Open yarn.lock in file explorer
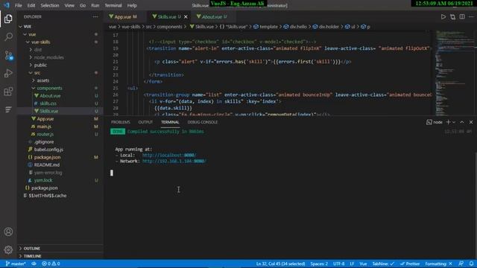Image resolution: width=477 pixels, height=268 pixels. point(43,180)
